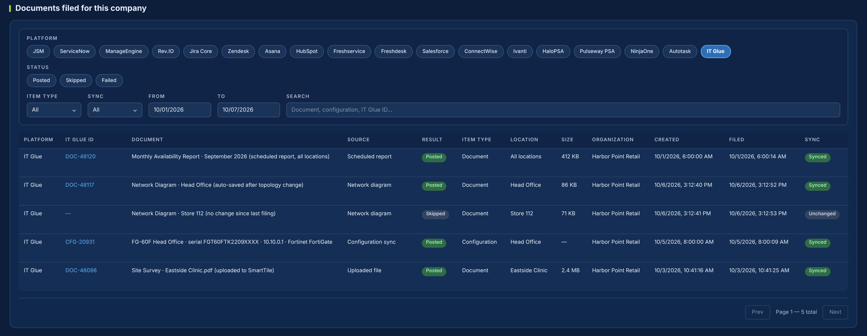The height and width of the screenshot is (336, 867).
Task: Click created time 10/5/2026, 8:00:00 AM
Action: (x=684, y=242)
